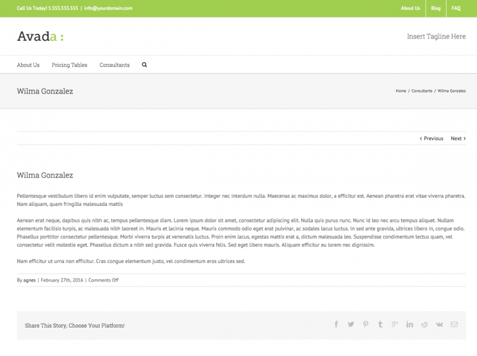The height and width of the screenshot is (356, 477).
Task: Open Pricing Tables menu item
Action: pos(70,65)
